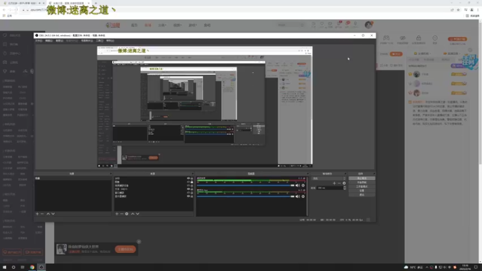This screenshot has height=271, width=482.
Task: Toggle visibility of the 显示器捕获 source
Action: point(189,196)
